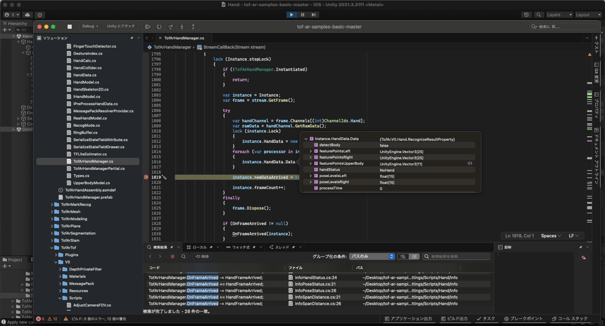Viewport: 605px width, 326px height.
Task: Click the clear eraser icon in immediate panel
Action: pos(583,258)
